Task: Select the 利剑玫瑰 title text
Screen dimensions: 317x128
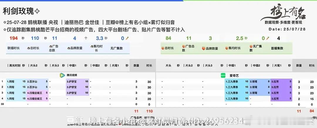Action: coord(18,11)
